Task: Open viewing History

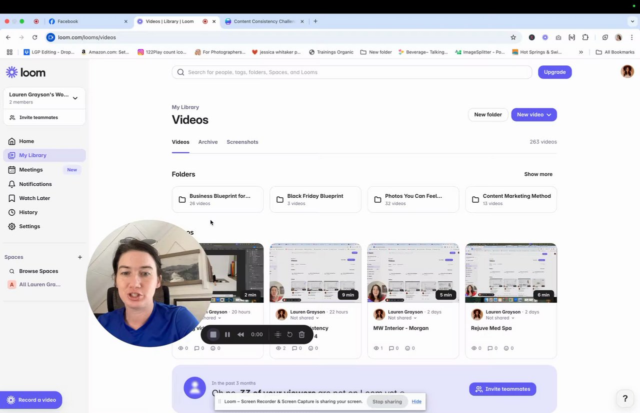Action: pos(28,212)
